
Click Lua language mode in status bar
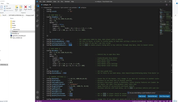coord(164,101)
